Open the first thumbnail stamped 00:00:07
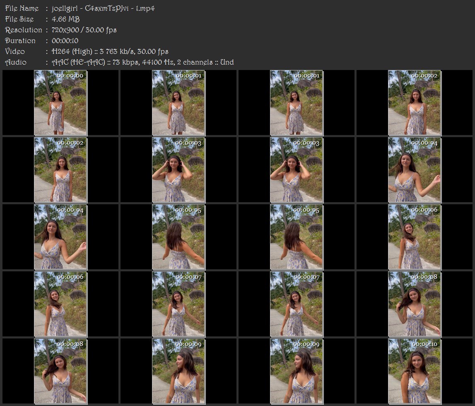The image size is (475, 406). [178, 304]
